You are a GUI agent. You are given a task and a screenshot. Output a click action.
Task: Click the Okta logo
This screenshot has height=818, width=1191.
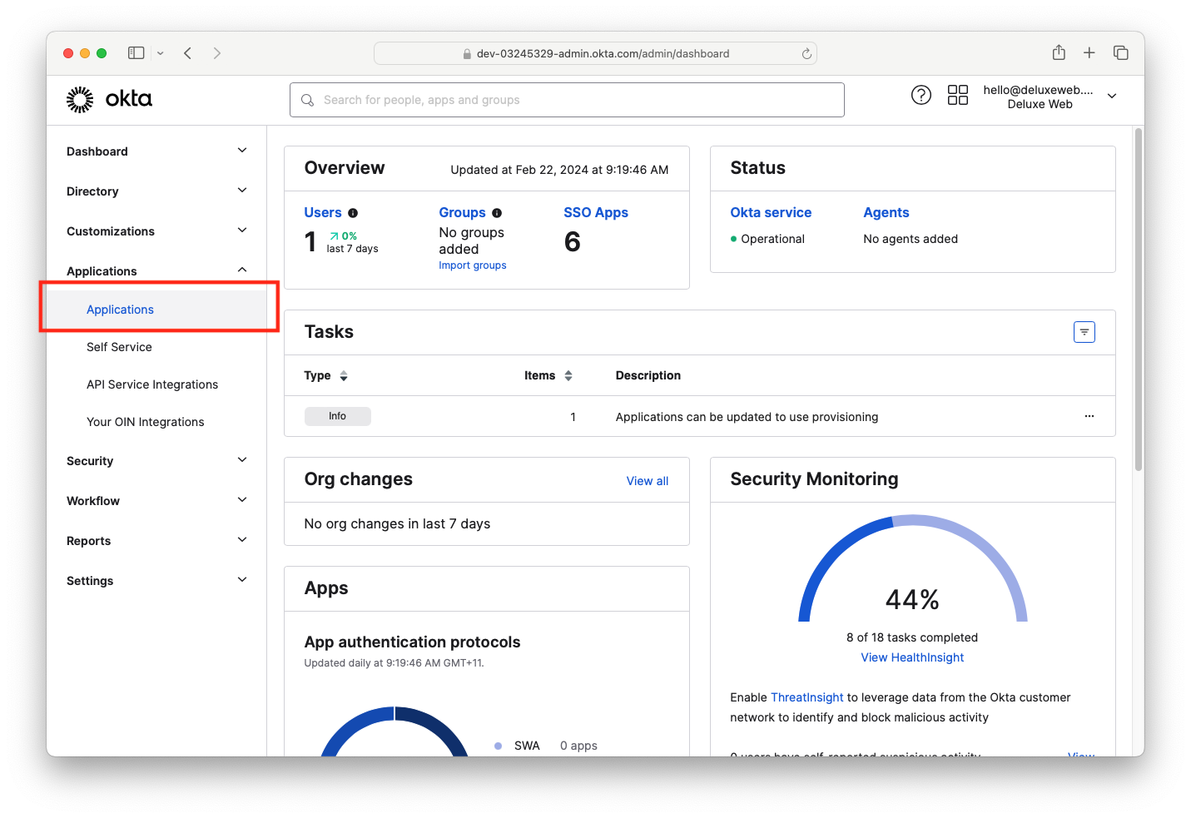(x=109, y=99)
